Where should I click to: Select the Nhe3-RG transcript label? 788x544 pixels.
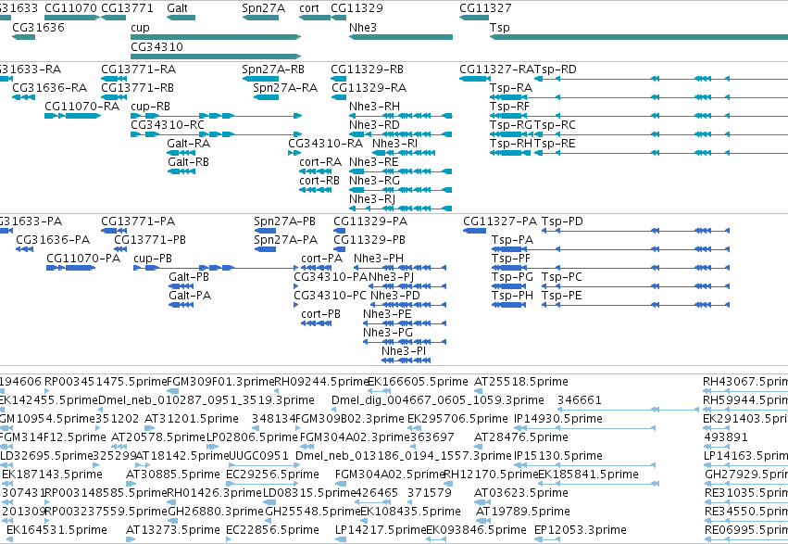pos(374,181)
